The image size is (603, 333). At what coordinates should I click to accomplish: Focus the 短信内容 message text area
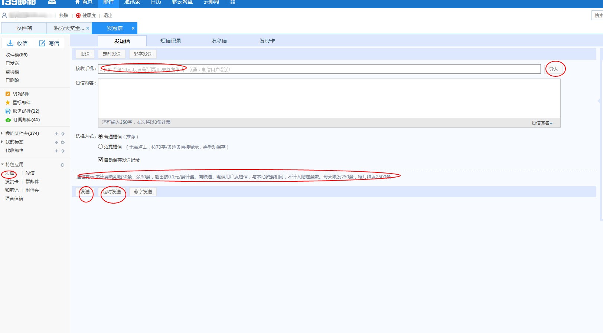click(x=329, y=99)
